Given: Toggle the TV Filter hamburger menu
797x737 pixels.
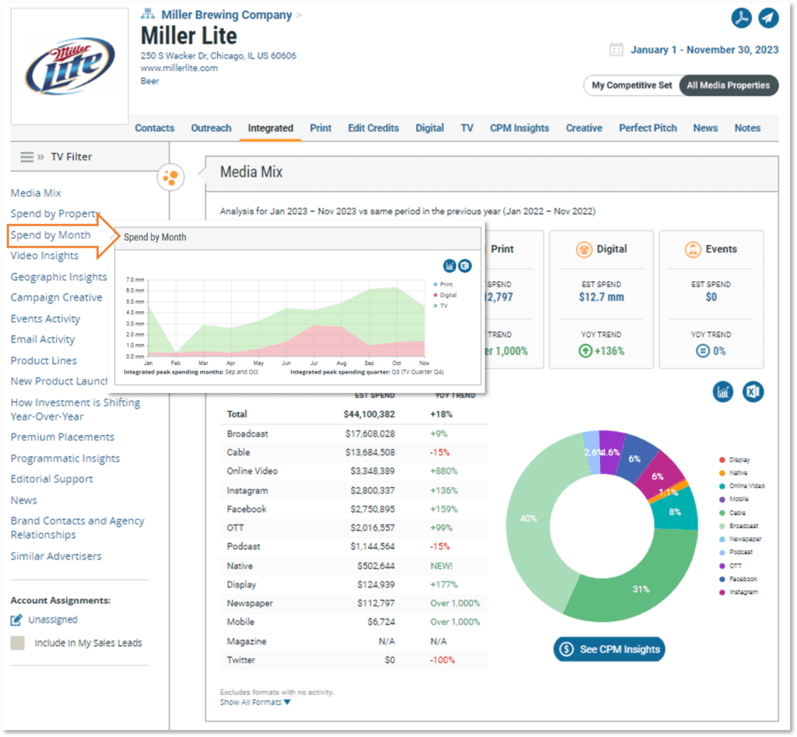Looking at the screenshot, I should 27,156.
